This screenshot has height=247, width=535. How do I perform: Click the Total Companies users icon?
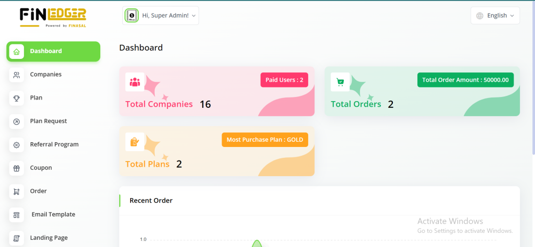coord(135,82)
